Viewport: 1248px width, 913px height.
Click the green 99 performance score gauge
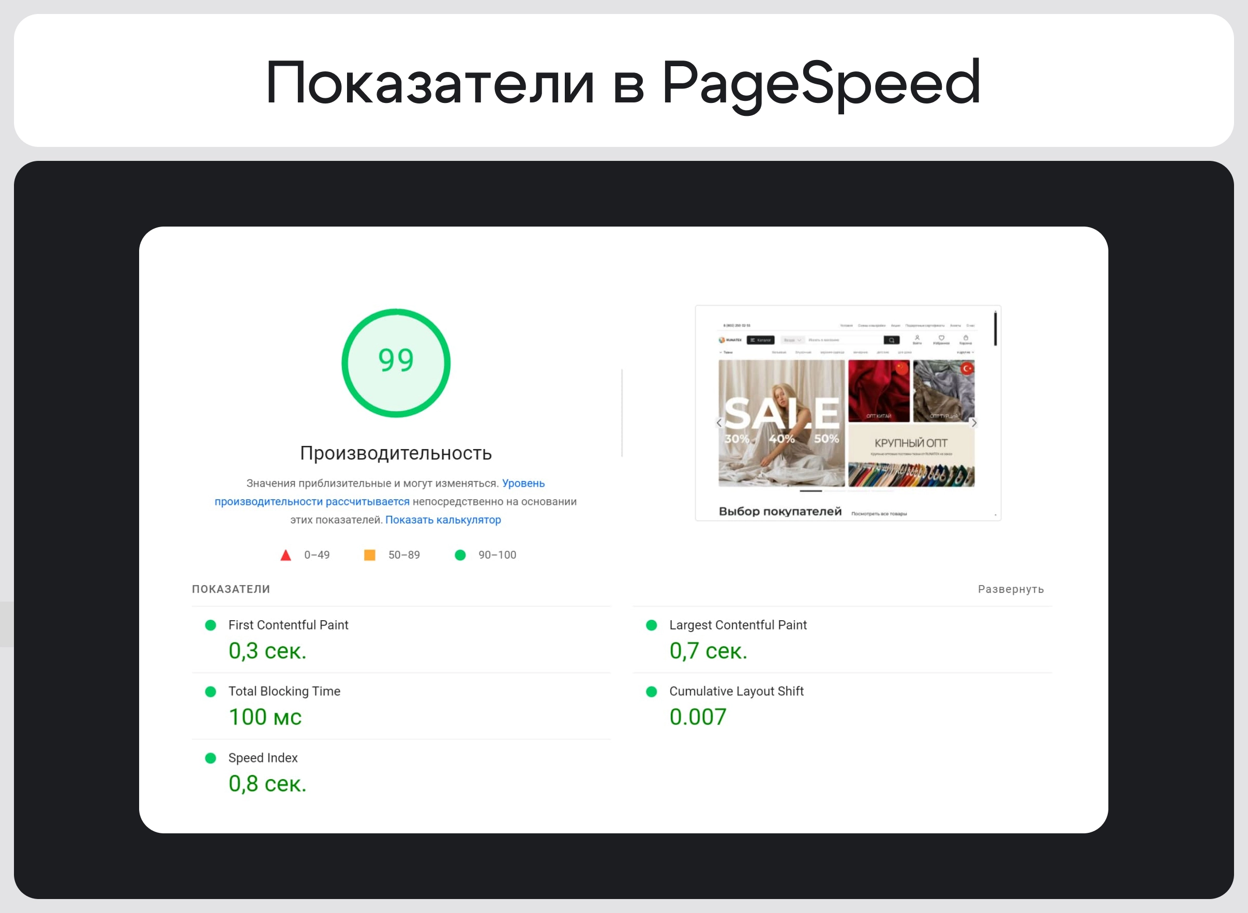pos(396,363)
